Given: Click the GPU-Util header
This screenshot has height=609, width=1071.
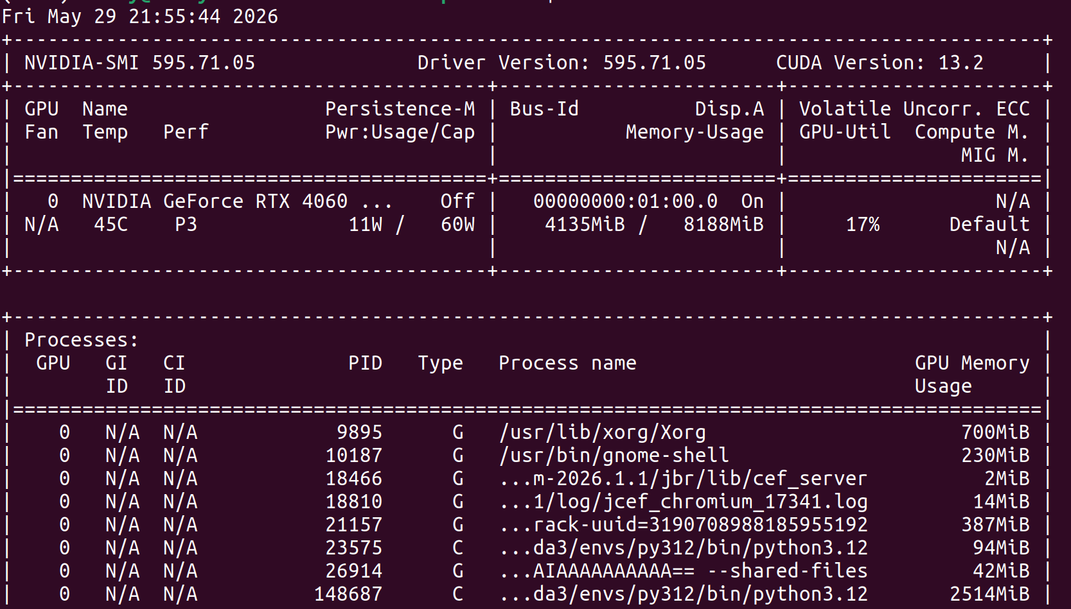Looking at the screenshot, I should (845, 132).
